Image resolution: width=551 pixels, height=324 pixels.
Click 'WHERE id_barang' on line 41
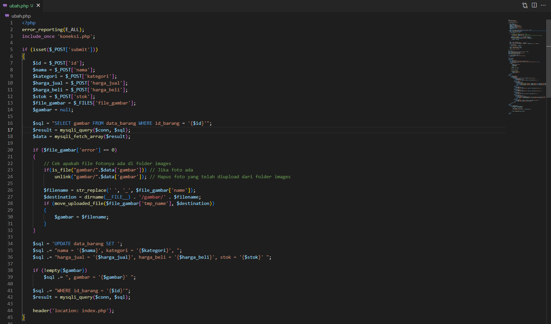[x=78, y=291]
